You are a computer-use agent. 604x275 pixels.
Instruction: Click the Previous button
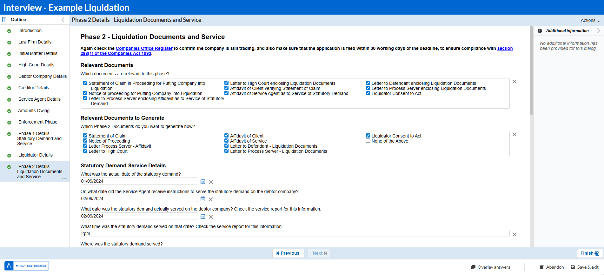click(288, 253)
